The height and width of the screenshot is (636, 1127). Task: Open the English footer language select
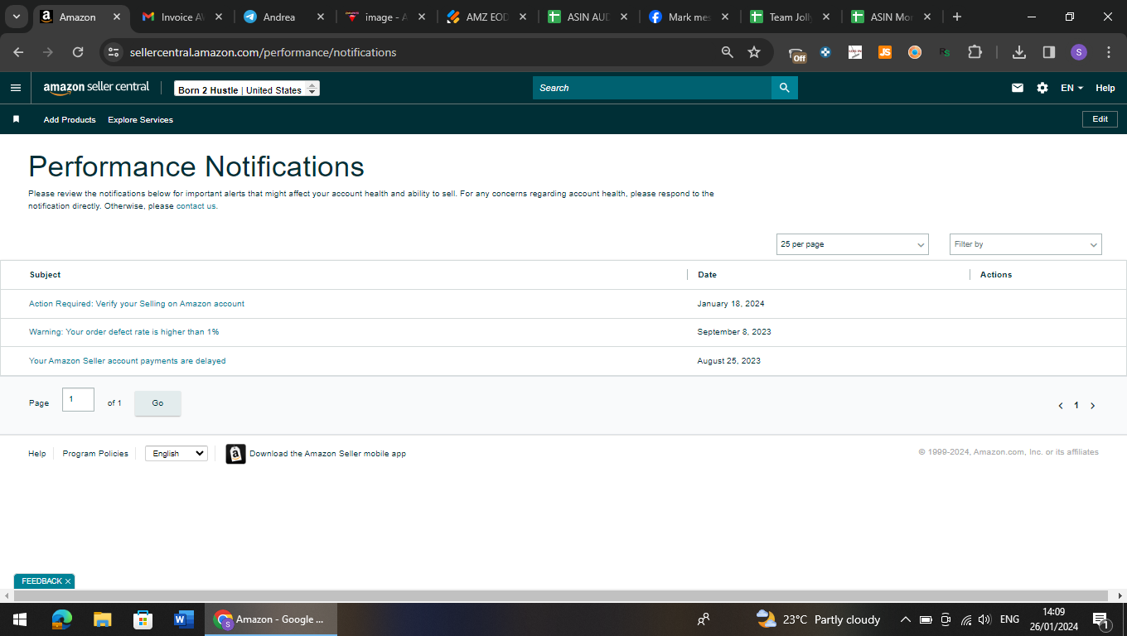click(x=177, y=454)
